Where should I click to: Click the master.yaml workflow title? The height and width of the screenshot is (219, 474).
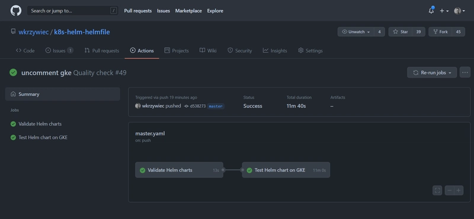click(x=150, y=134)
